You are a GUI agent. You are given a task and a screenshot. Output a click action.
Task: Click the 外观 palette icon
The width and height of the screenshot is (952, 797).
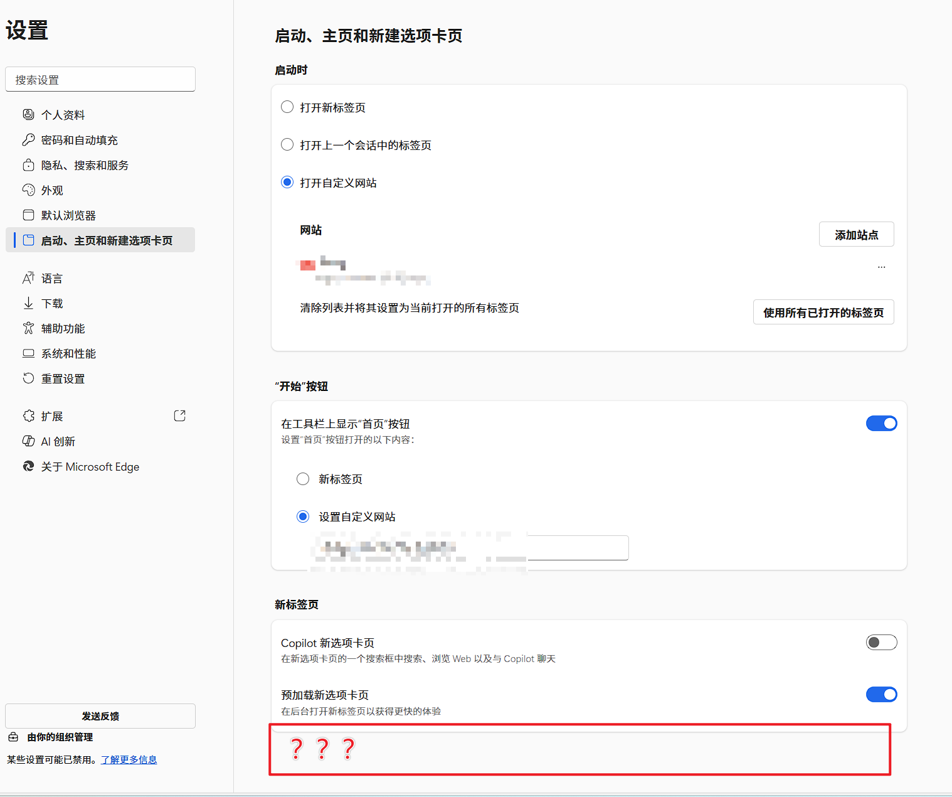[x=28, y=190]
